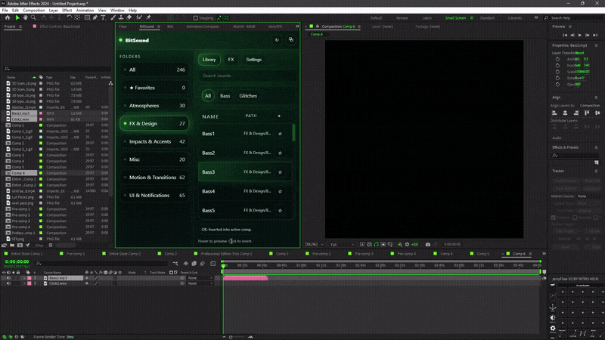605x340 pixels.
Task: Show more timeline tabs chevron
Action: pyautogui.click(x=544, y=254)
